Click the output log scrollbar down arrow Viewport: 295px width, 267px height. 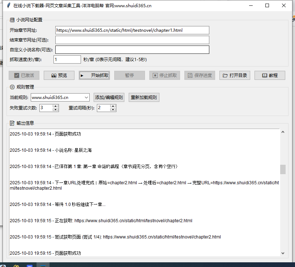[283, 253]
